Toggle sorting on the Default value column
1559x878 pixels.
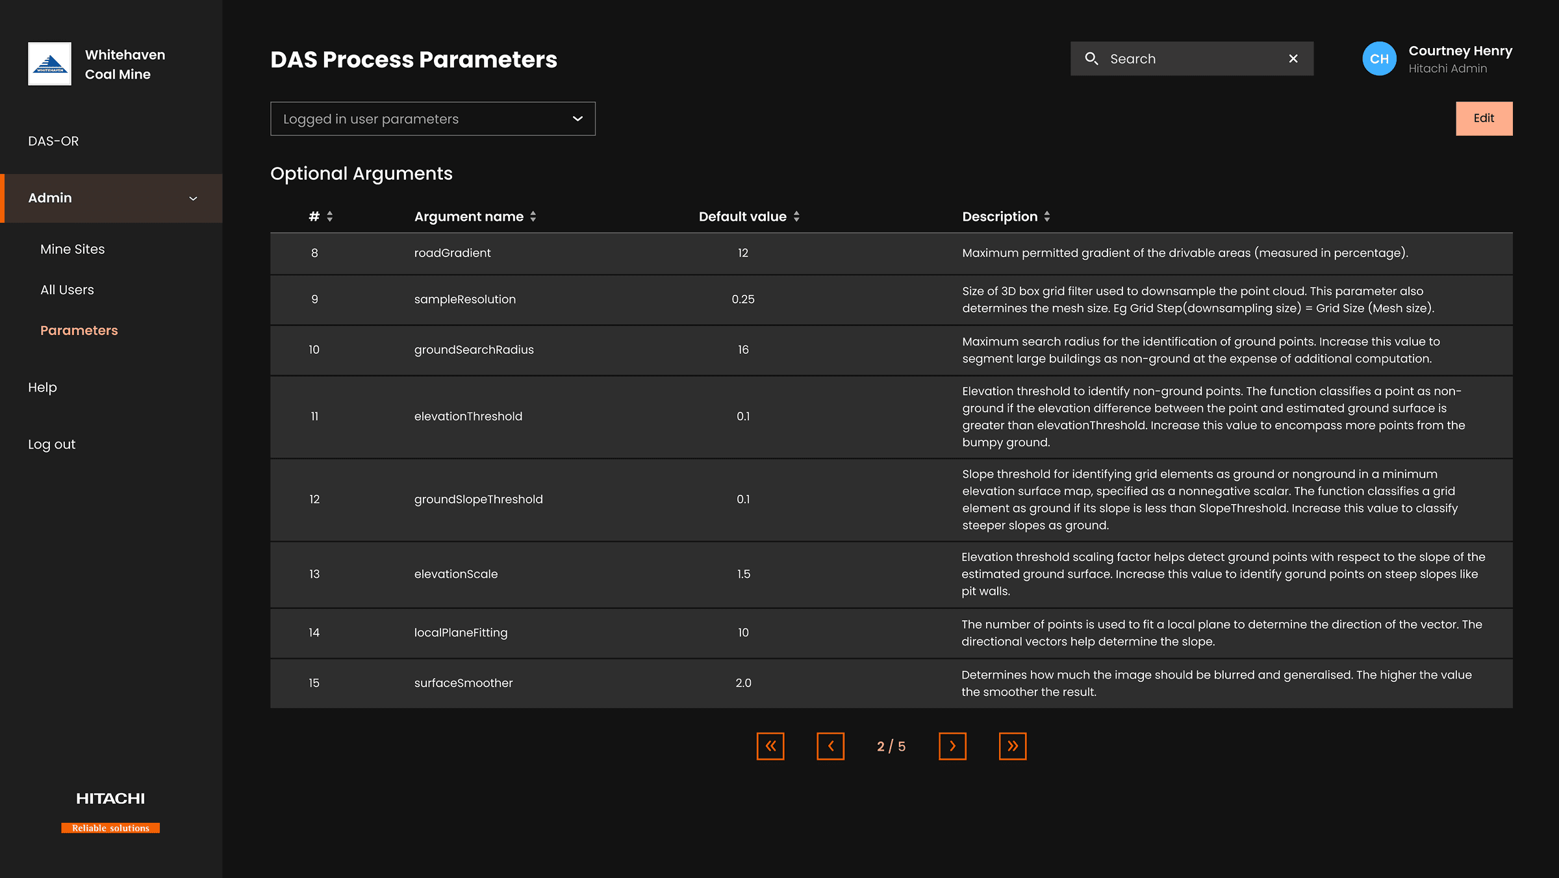797,216
